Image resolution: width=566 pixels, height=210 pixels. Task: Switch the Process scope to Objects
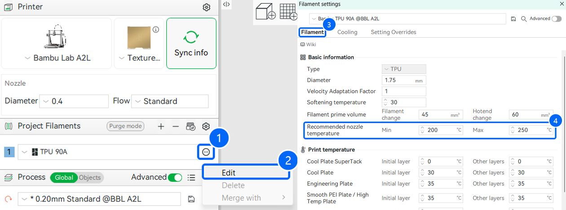pos(90,178)
